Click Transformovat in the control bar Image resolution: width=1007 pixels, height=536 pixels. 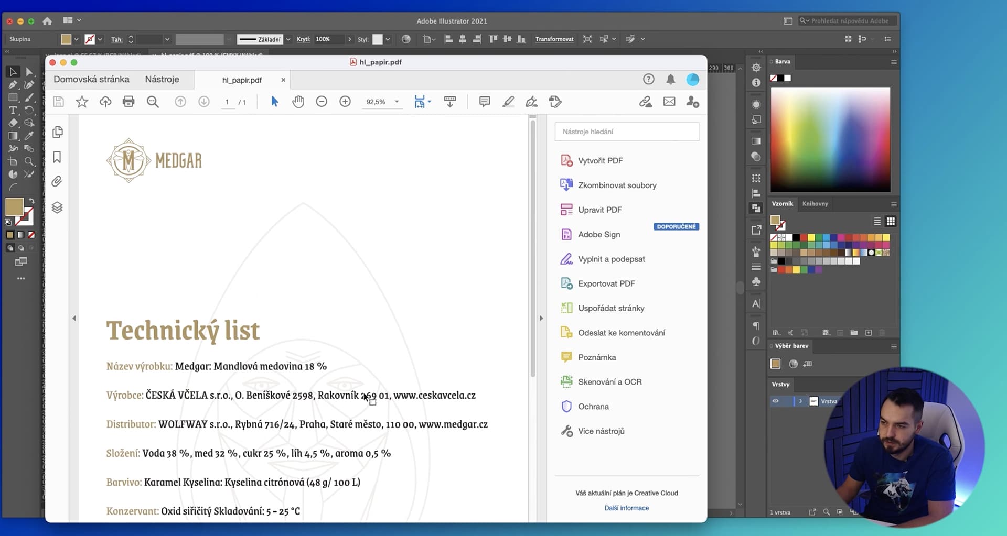coord(554,39)
